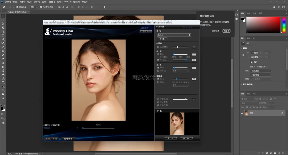Select the Move tool in the toolbar
This screenshot has width=288, height=155.
click(3, 16)
